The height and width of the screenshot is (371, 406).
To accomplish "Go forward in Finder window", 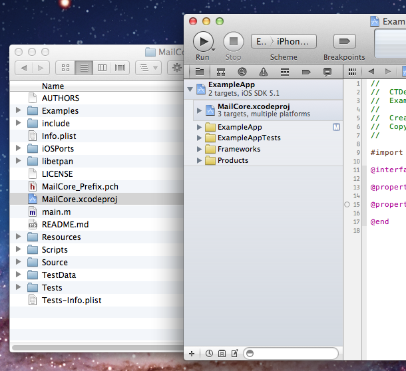I will (x=41, y=68).
